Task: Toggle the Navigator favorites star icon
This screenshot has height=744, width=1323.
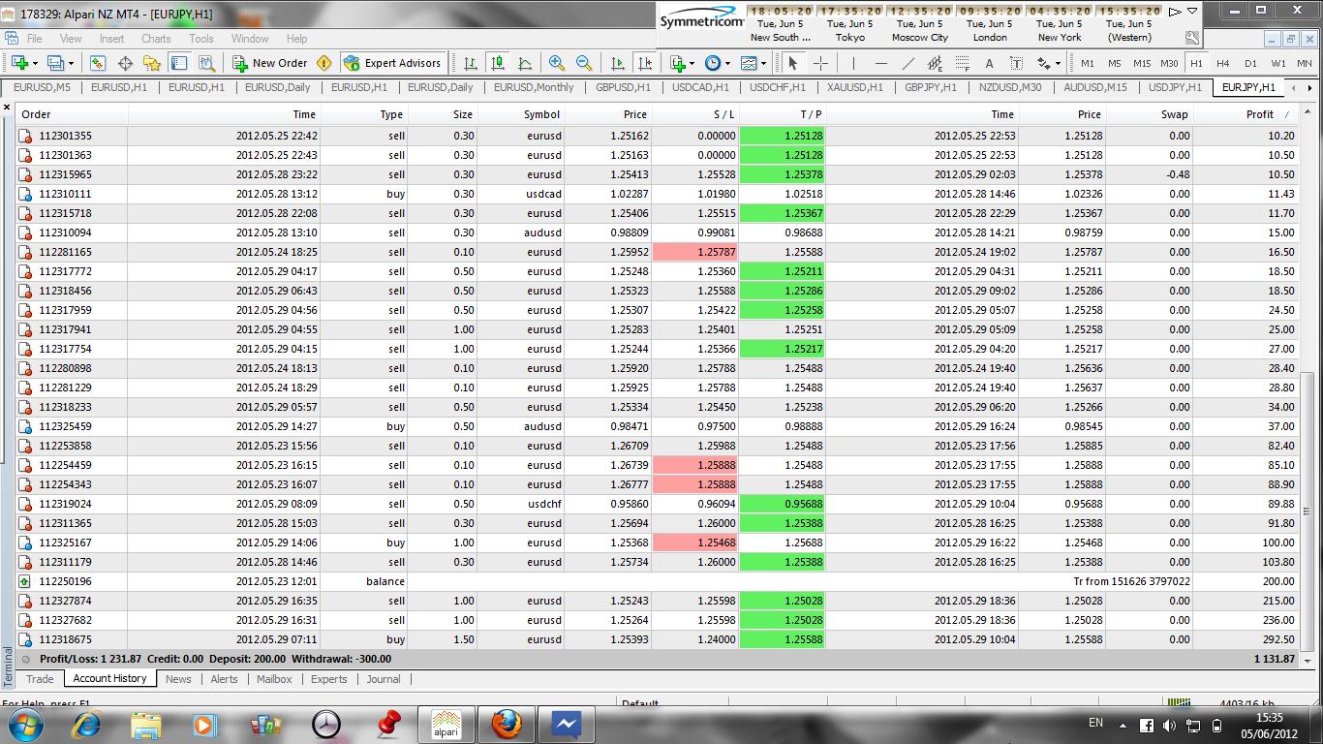Action: point(152,63)
